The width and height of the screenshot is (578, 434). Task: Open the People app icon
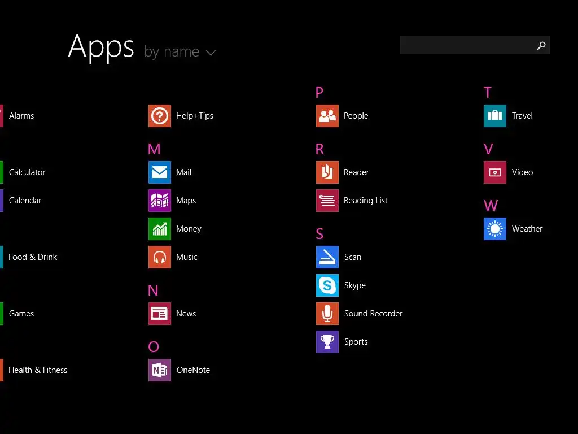327,116
